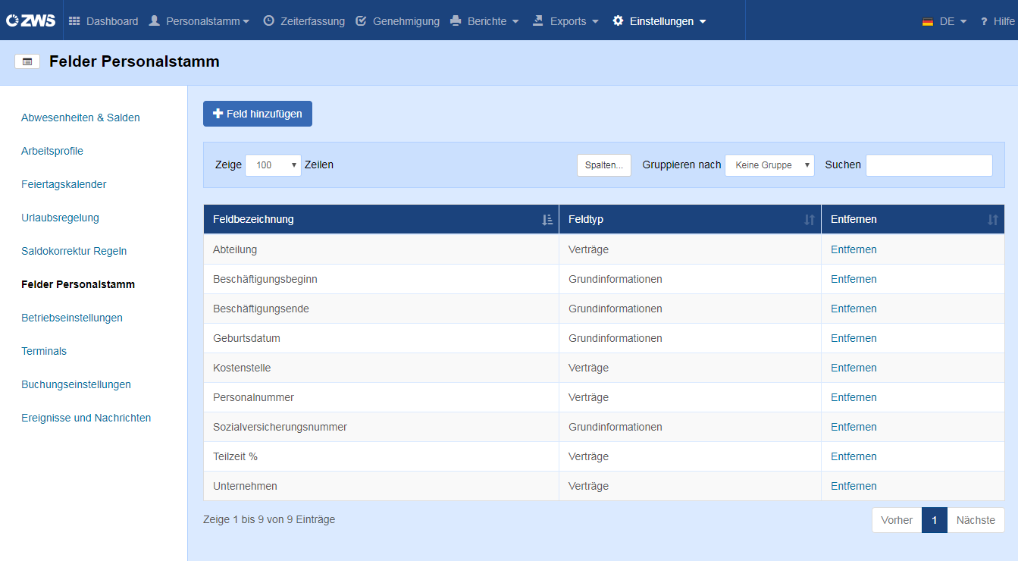Click the Sozialversicherungsnummer cell

(381, 427)
